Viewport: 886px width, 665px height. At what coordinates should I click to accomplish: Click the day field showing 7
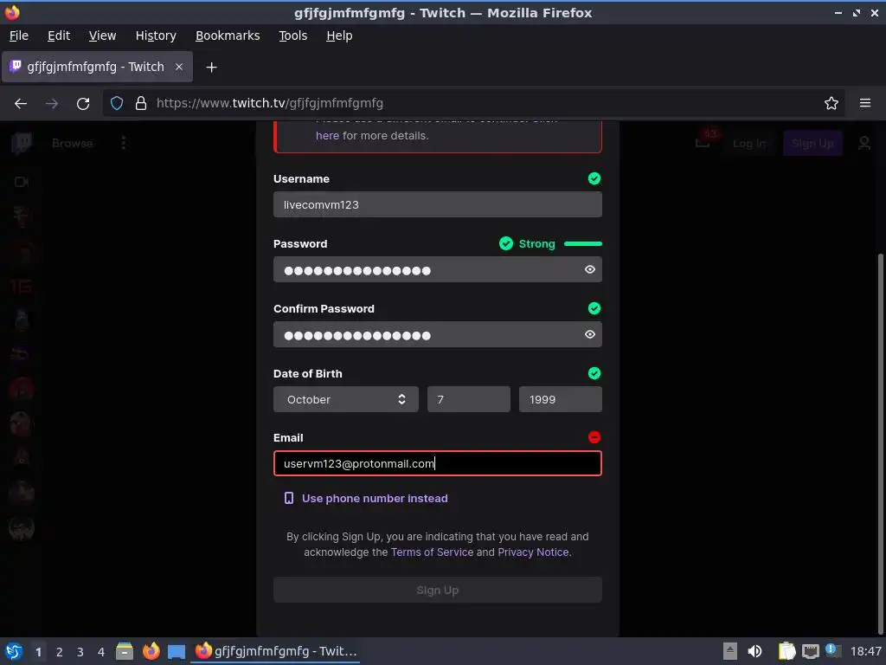468,399
